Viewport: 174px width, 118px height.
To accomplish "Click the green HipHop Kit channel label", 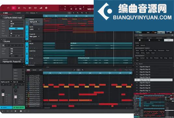I will (19, 107).
